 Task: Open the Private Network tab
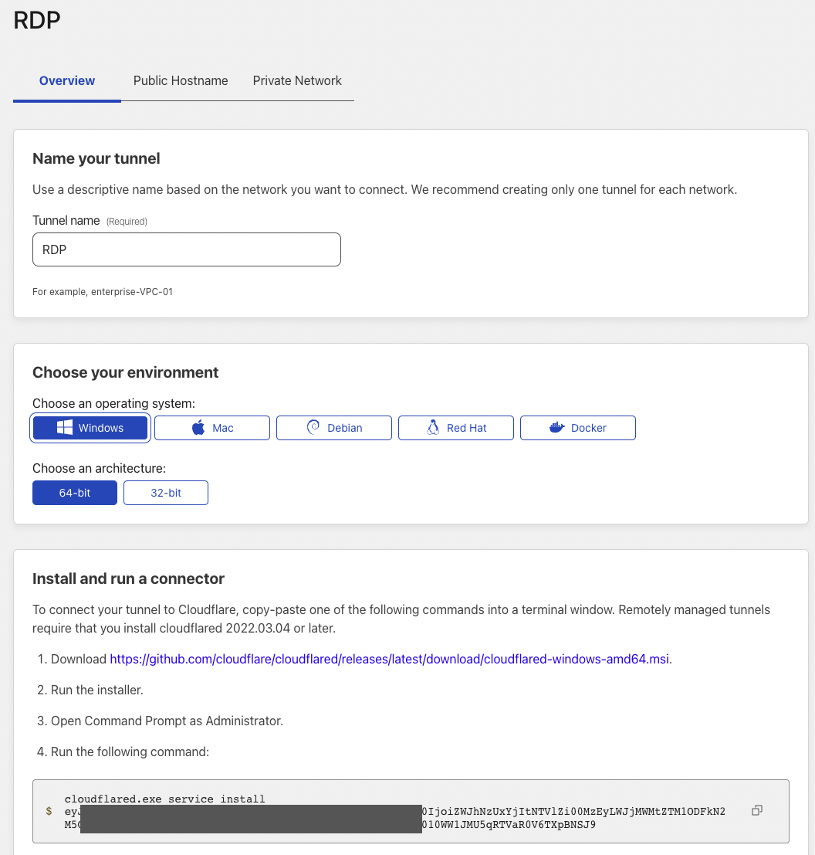[297, 80]
